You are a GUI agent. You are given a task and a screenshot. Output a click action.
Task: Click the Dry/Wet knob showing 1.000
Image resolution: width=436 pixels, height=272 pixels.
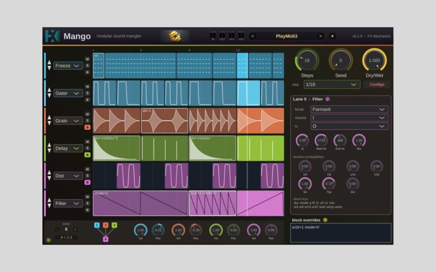(x=374, y=60)
